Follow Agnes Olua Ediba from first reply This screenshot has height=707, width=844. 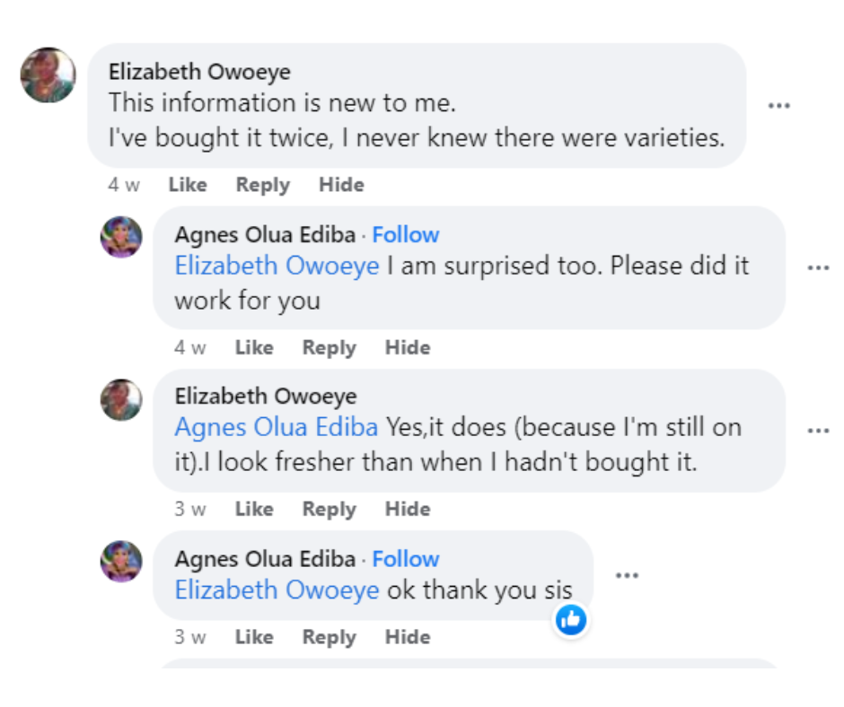point(406,235)
